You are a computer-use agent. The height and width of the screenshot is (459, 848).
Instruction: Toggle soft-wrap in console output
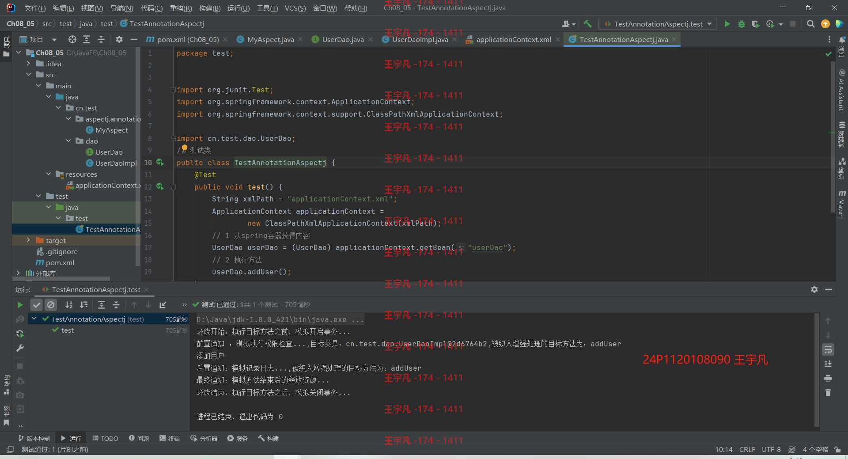(x=828, y=349)
